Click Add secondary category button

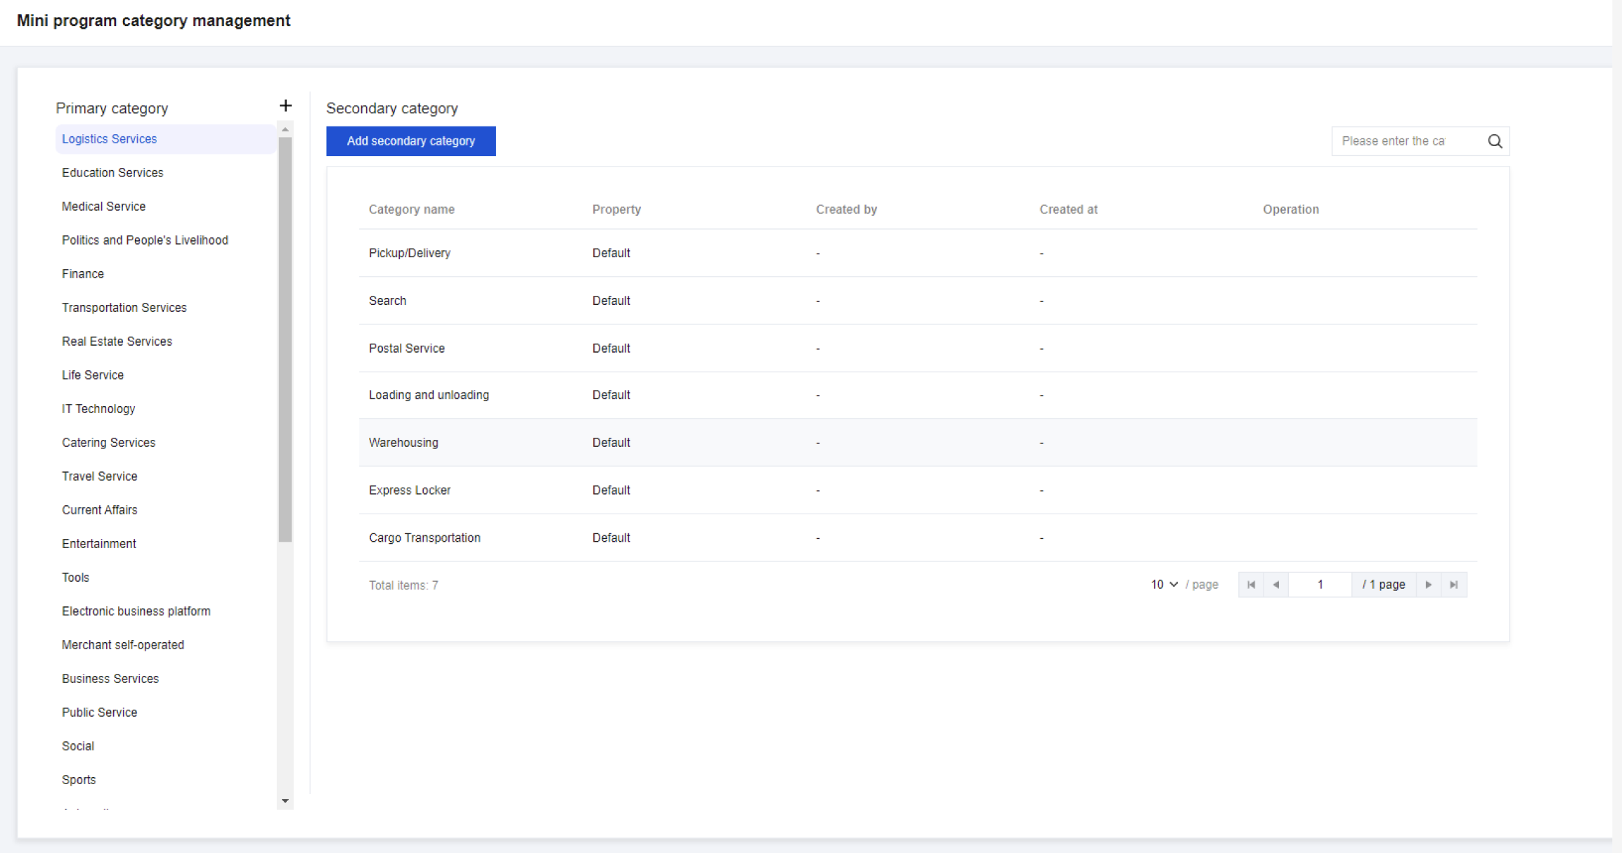[x=411, y=141]
